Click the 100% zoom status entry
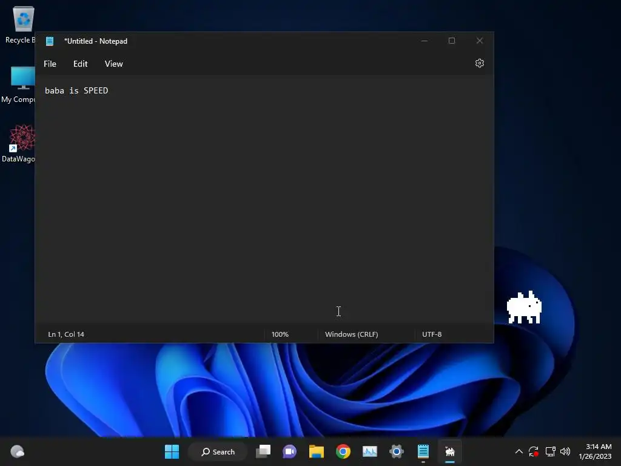This screenshot has width=621, height=466. click(280, 334)
